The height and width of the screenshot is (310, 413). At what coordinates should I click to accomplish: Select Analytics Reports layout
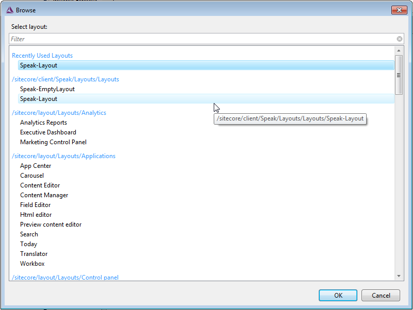pyautogui.click(x=206, y=123)
